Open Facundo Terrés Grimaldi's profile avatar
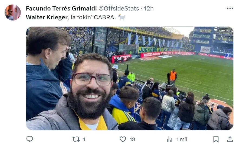 point(13,13)
